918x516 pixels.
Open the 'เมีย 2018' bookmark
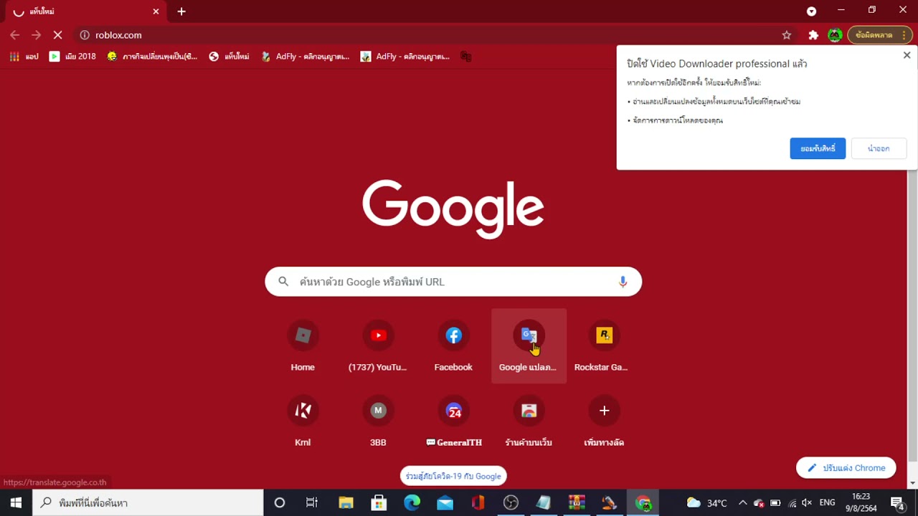click(72, 57)
